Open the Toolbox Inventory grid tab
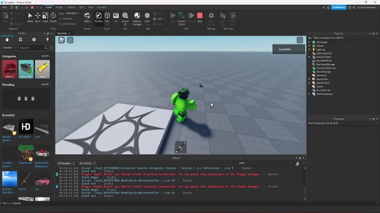The width and height of the screenshot is (380, 213). click(x=20, y=39)
